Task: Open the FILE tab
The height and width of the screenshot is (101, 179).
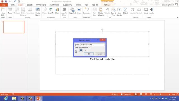Action: coord(4,5)
